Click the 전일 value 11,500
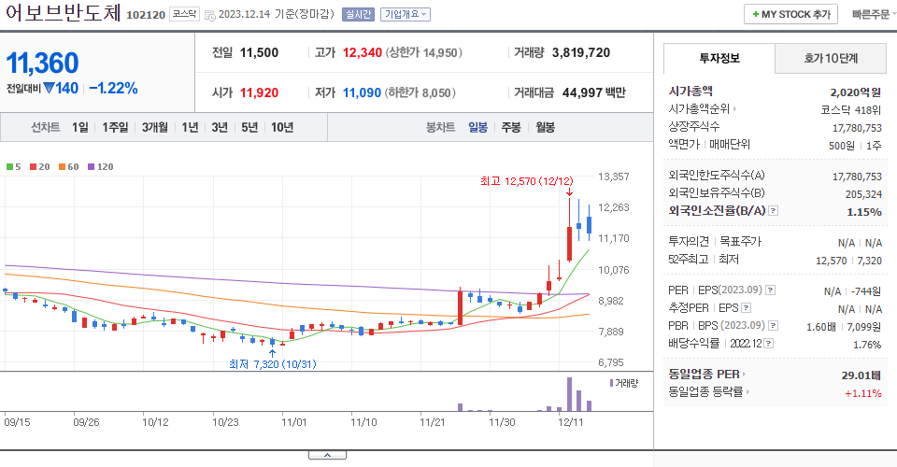Screen dimensions: 897x467 (259, 52)
